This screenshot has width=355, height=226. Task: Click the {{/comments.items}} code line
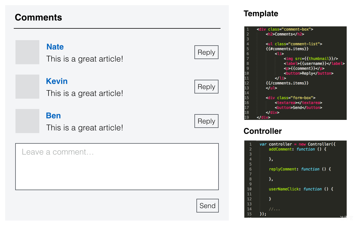pos(287,83)
